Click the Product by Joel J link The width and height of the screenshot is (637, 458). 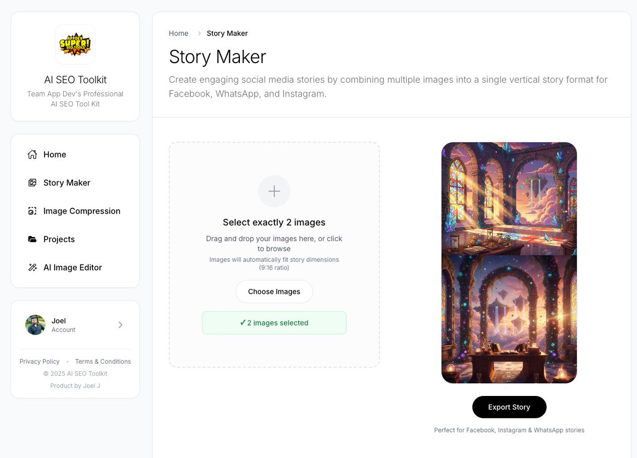coord(75,385)
